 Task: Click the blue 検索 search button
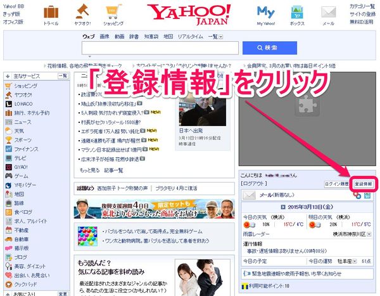tap(270, 48)
